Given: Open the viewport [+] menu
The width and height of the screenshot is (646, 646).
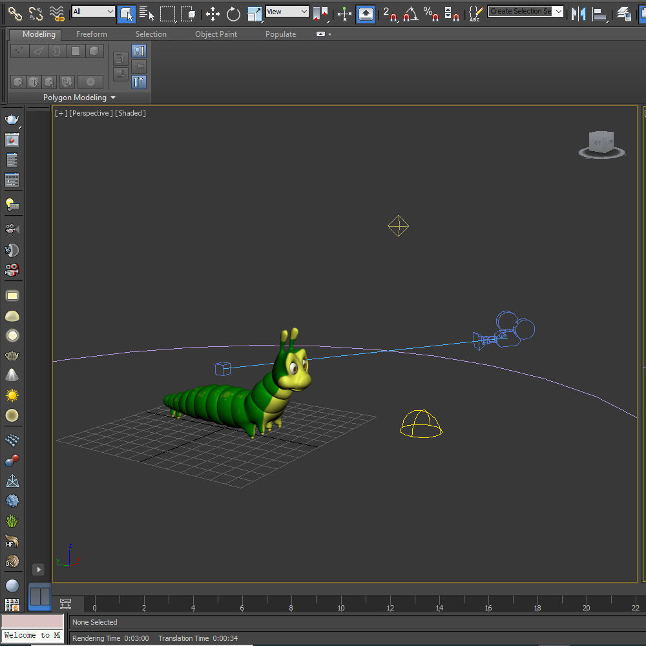Looking at the screenshot, I should [x=61, y=113].
